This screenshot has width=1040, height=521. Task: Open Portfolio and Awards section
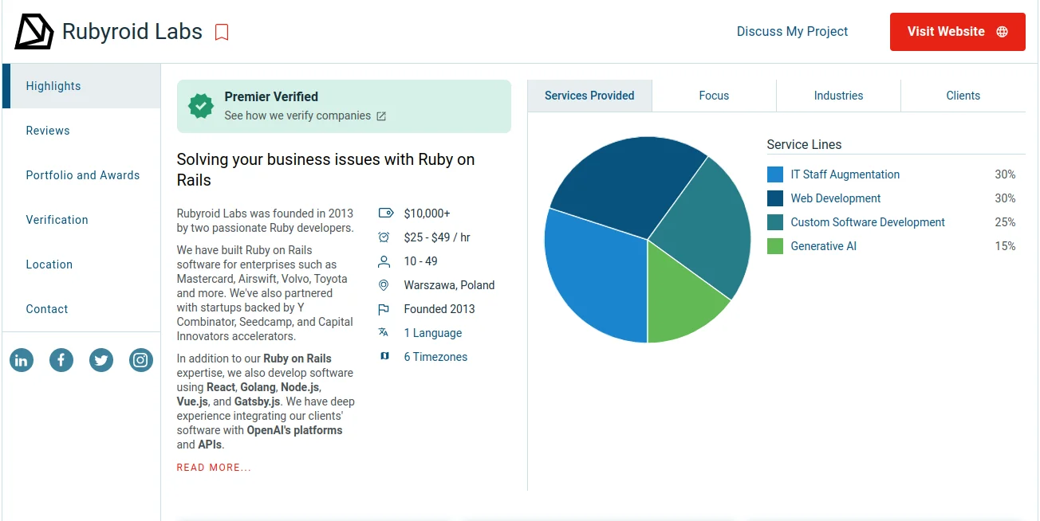(x=81, y=175)
